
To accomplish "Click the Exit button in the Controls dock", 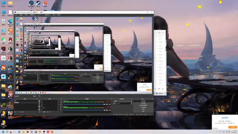I will (x=143, y=111).
